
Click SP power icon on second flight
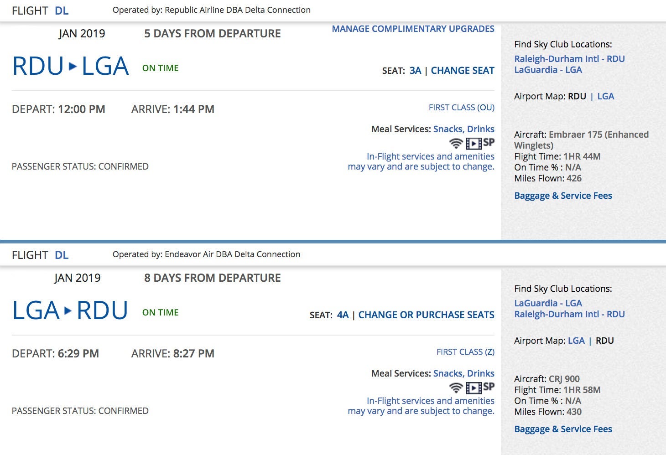(x=489, y=387)
